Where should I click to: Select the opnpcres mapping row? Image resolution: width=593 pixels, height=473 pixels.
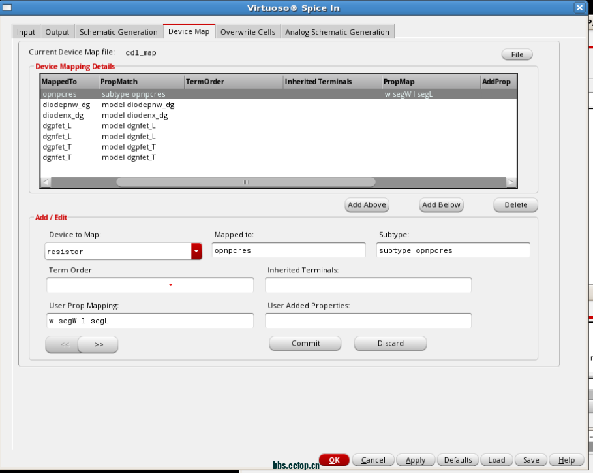(x=279, y=94)
